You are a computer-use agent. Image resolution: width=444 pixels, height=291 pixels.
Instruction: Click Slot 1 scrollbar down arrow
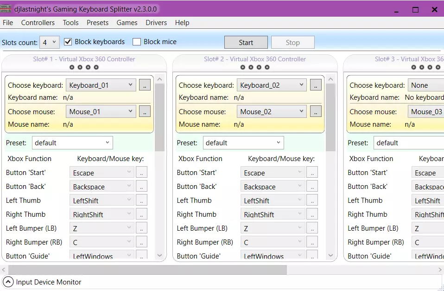[x=159, y=255]
